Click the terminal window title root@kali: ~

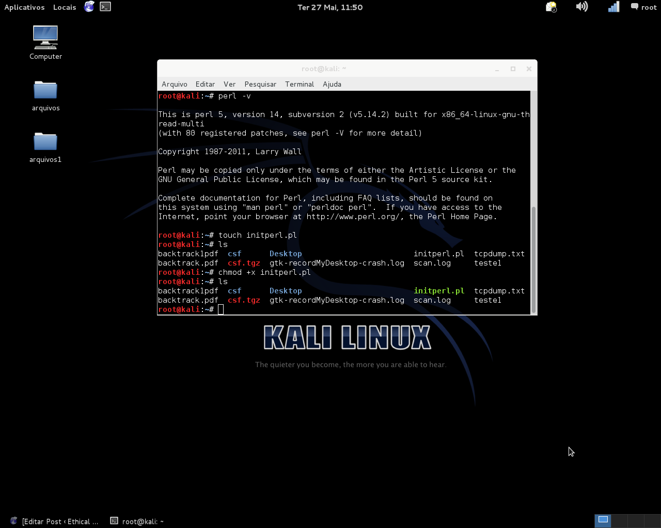(x=324, y=69)
